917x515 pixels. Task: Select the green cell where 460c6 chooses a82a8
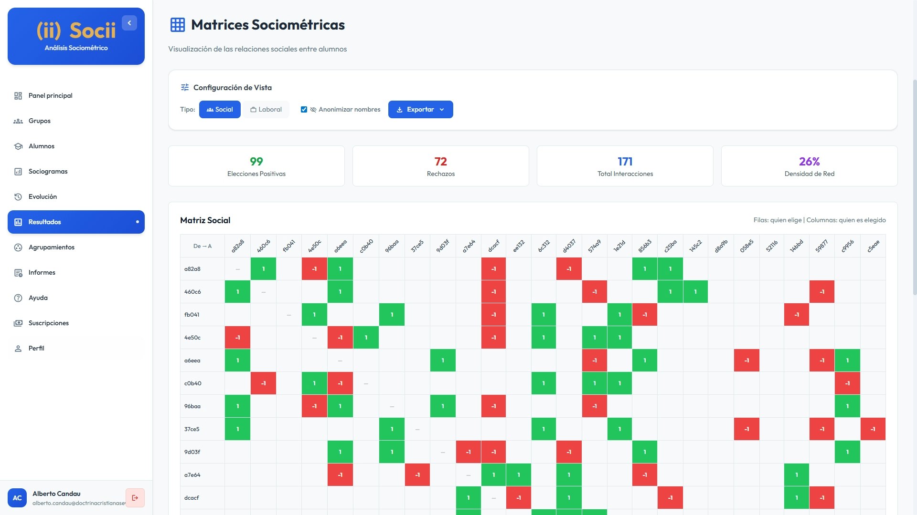click(237, 291)
